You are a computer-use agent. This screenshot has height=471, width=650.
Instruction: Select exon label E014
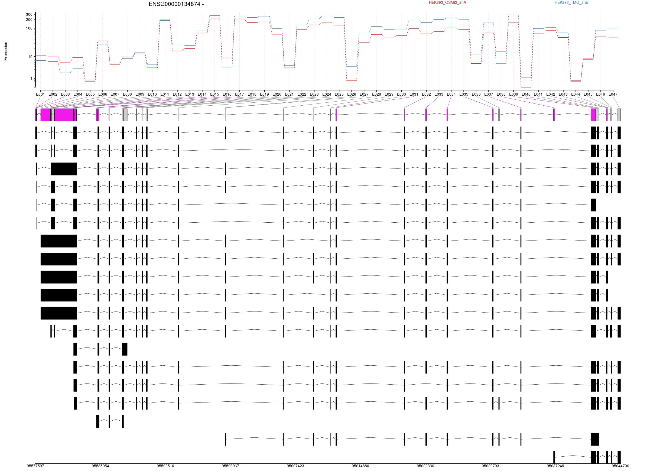(202, 94)
